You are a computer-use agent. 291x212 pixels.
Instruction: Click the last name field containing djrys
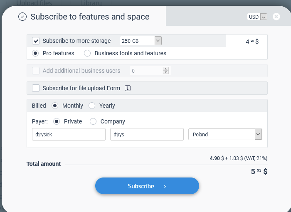147,134
